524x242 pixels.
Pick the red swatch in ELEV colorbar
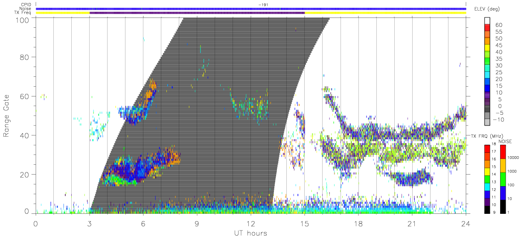487,28
